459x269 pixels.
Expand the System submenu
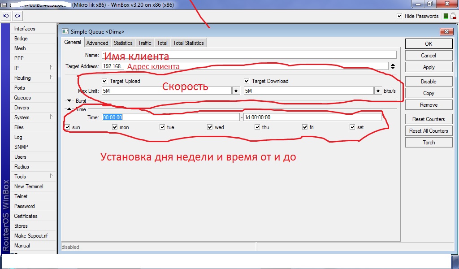51,117
